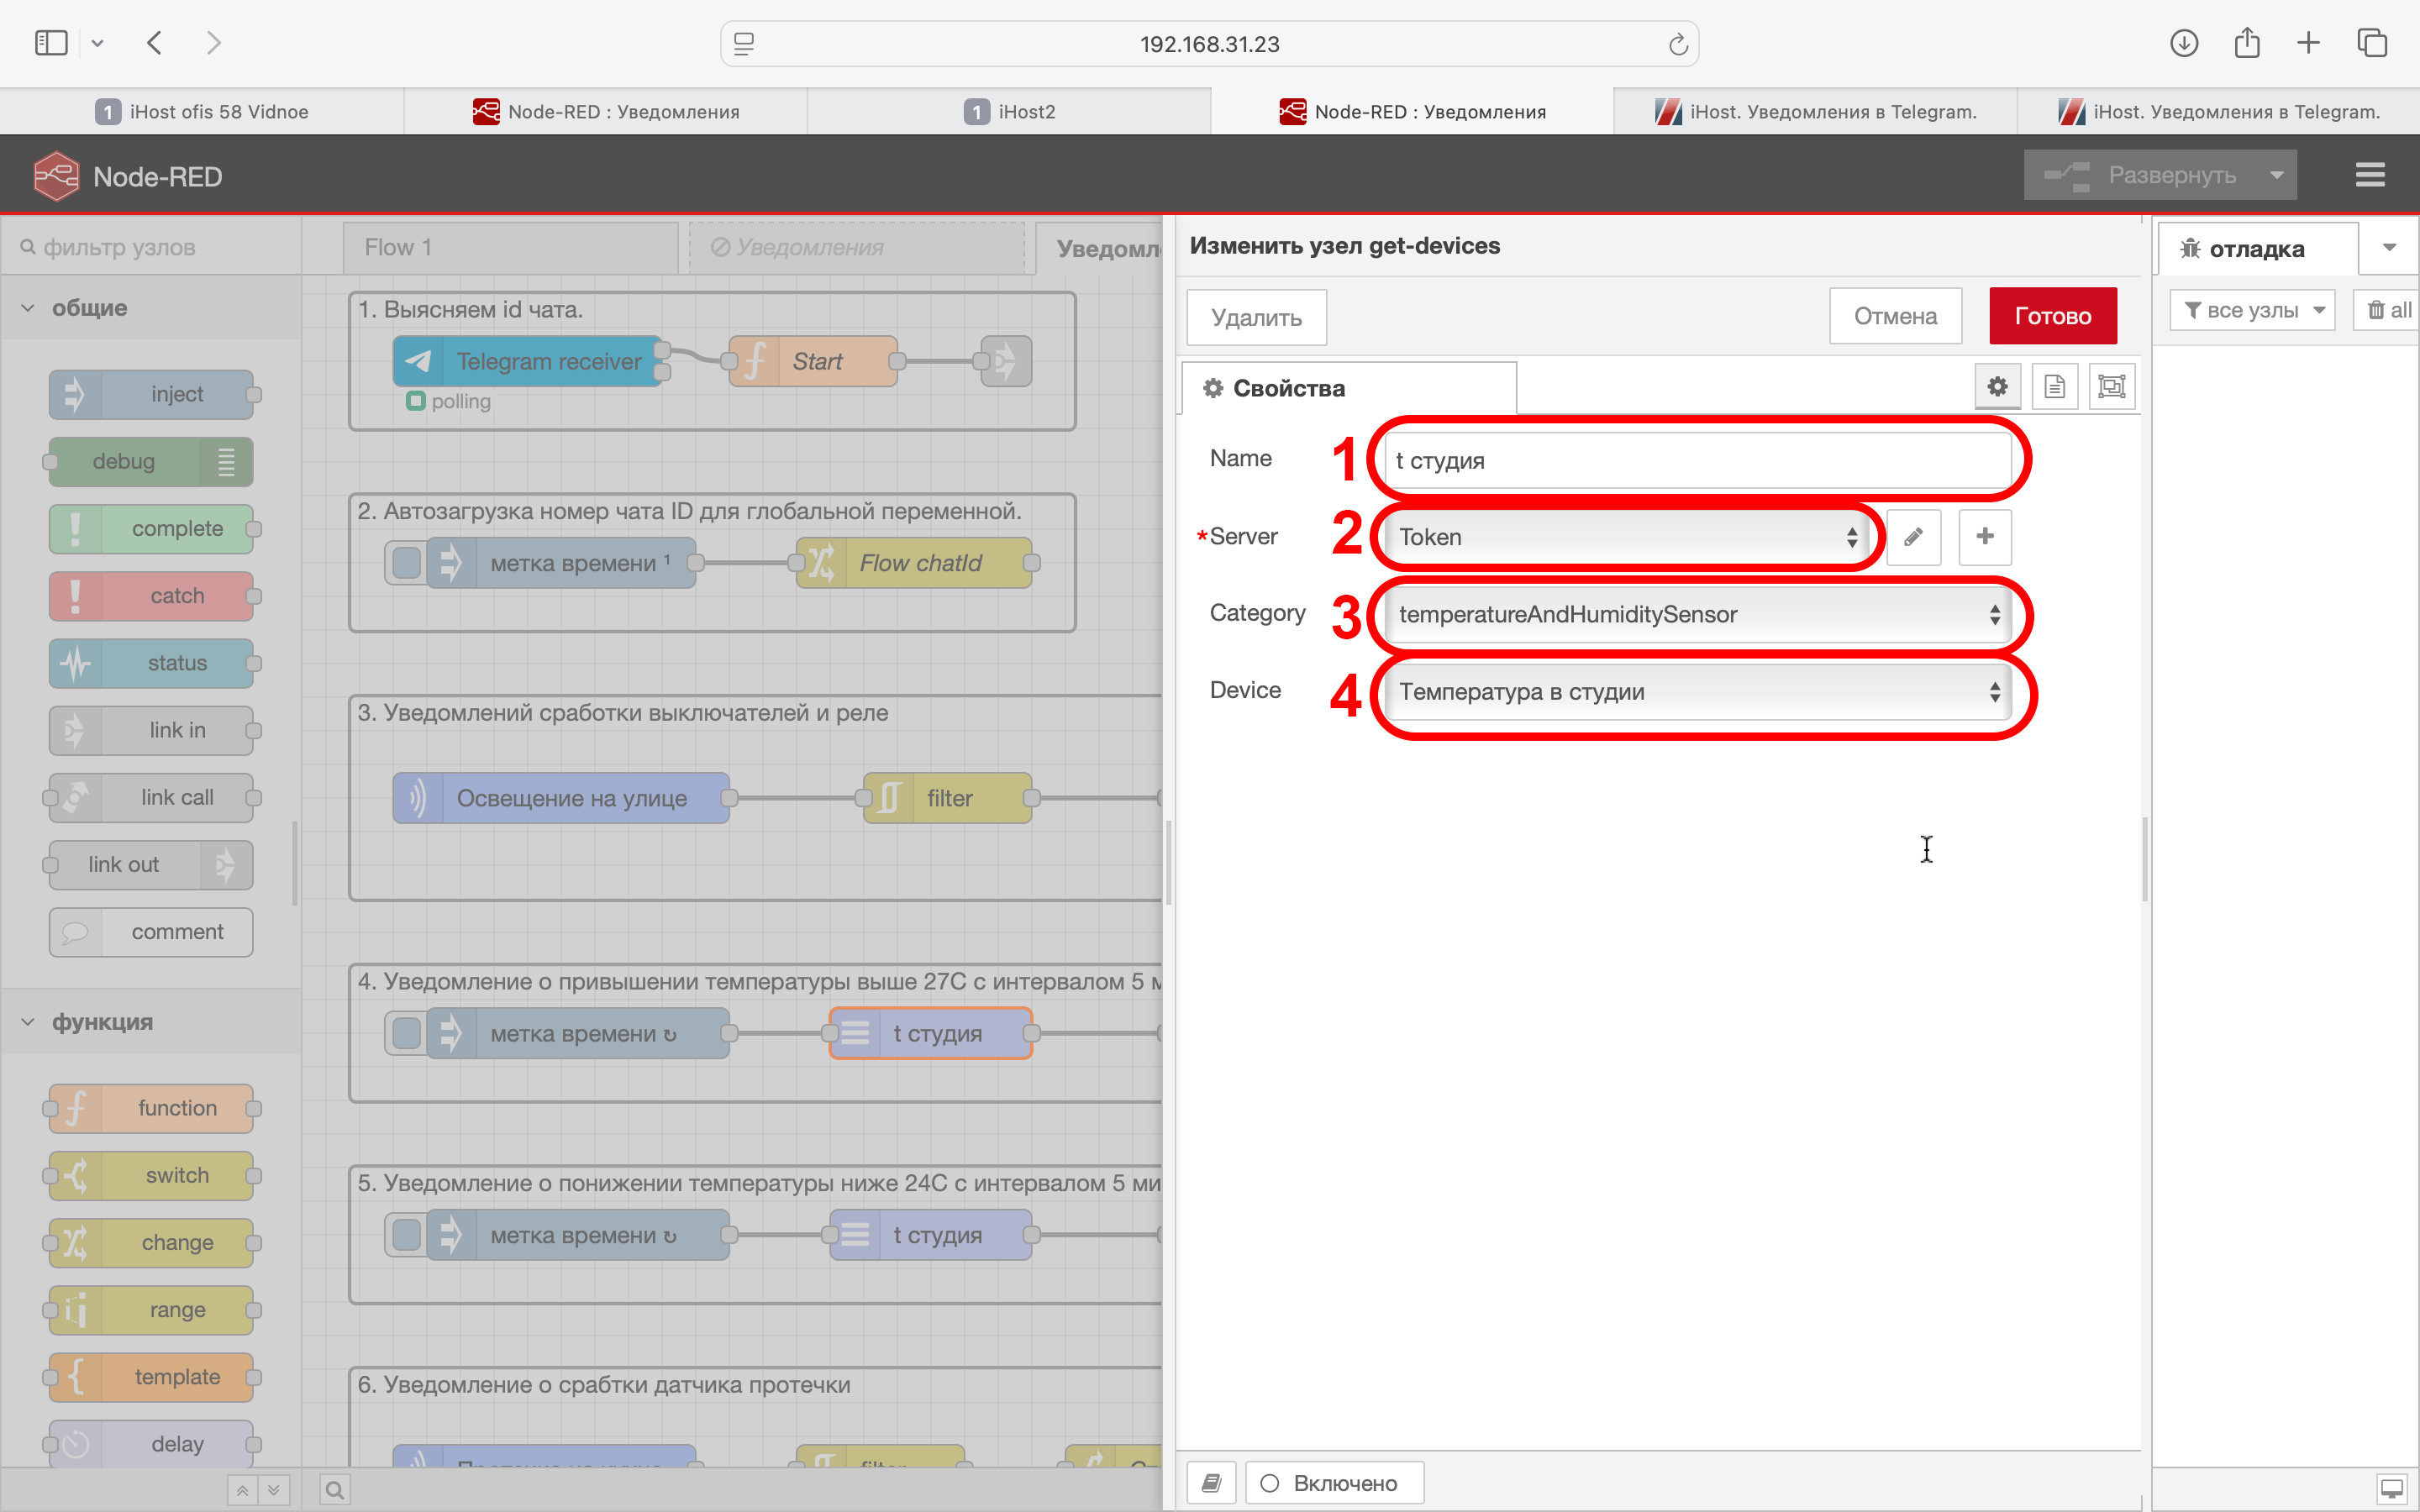Click the plus icon to add a server

pos(1985,537)
